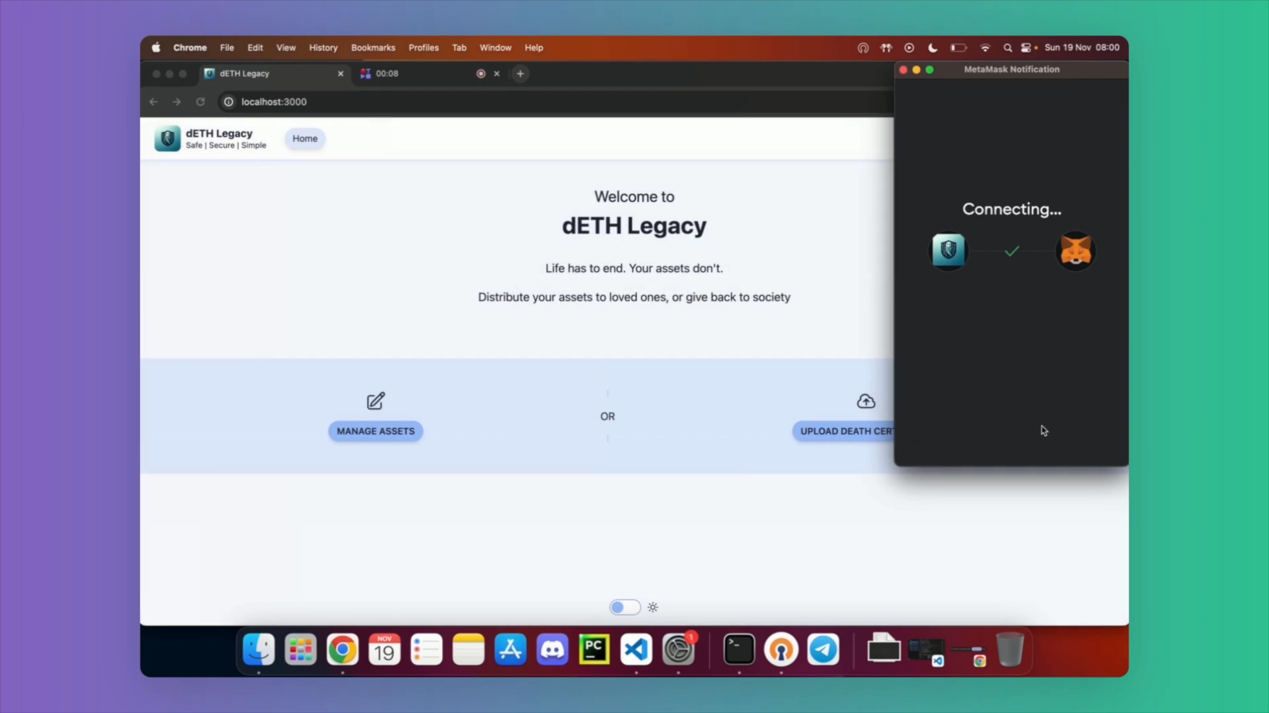
Task: Open the Bookmarks menu
Action: click(373, 48)
